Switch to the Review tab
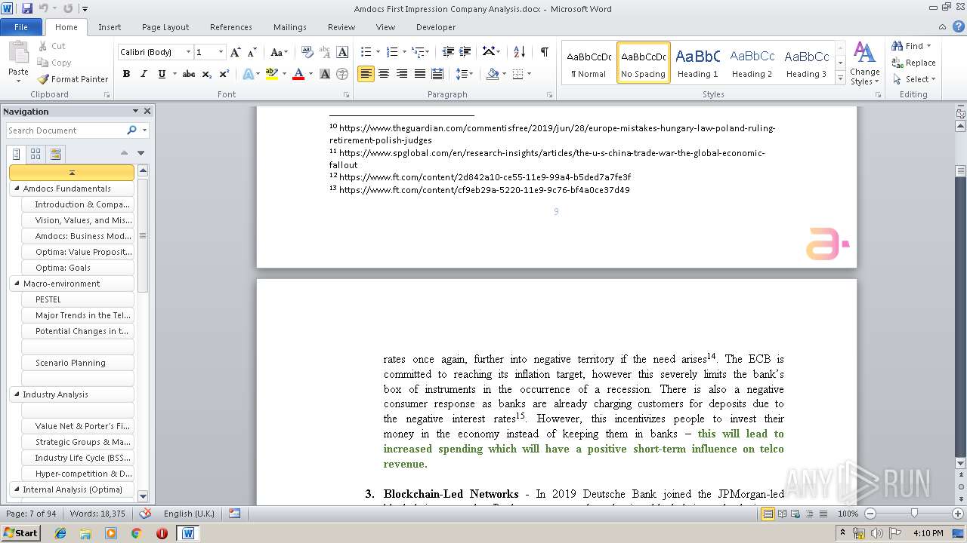The image size is (967, 543). [x=341, y=27]
